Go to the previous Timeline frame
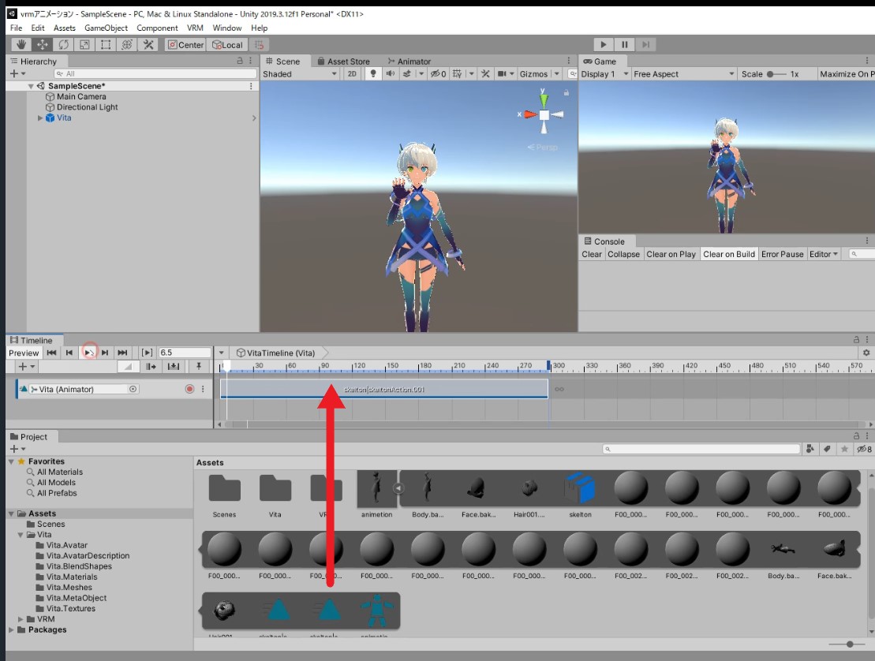The height and width of the screenshot is (661, 875). click(69, 353)
